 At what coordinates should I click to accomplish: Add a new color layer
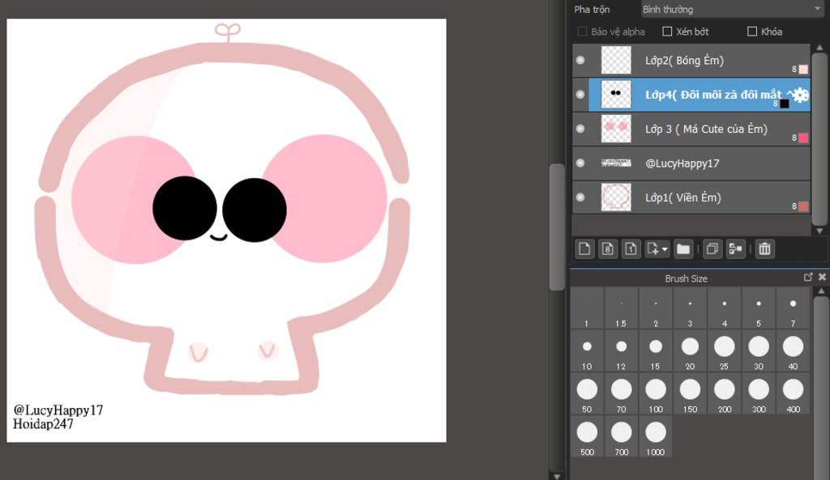584,249
